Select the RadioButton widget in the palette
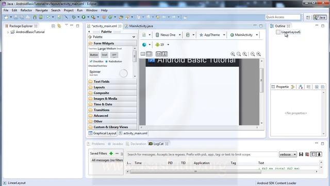This screenshot has width=330, height=186. point(113,61)
